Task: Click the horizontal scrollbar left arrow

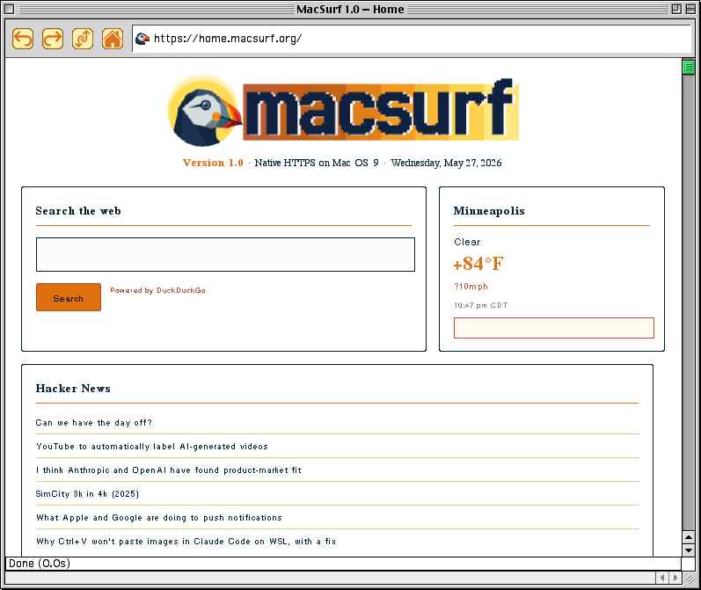Action: point(662,578)
